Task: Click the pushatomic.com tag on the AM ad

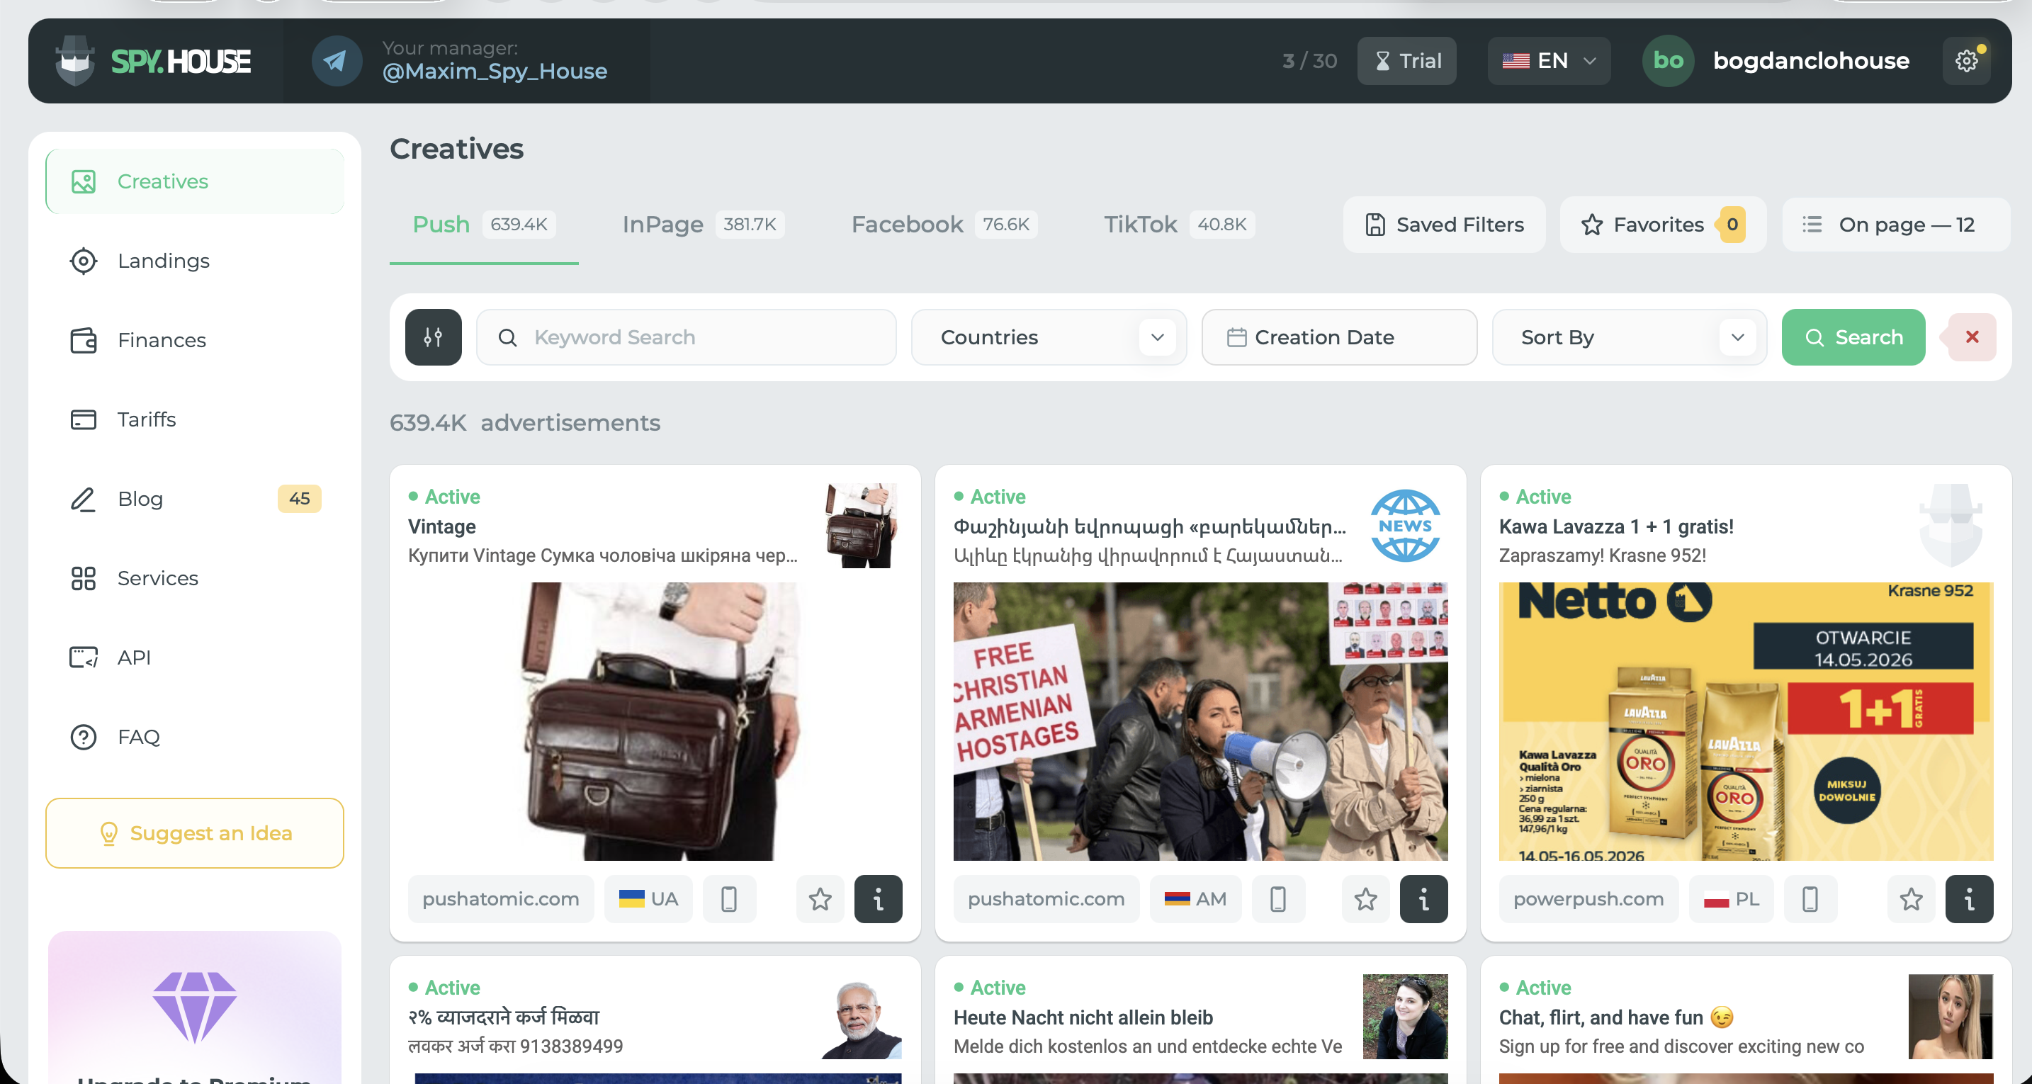Action: point(1046,898)
